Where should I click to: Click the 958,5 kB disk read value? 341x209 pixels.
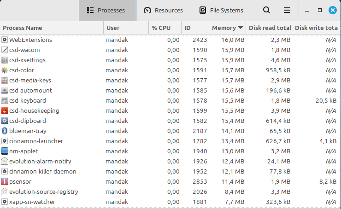278,70
